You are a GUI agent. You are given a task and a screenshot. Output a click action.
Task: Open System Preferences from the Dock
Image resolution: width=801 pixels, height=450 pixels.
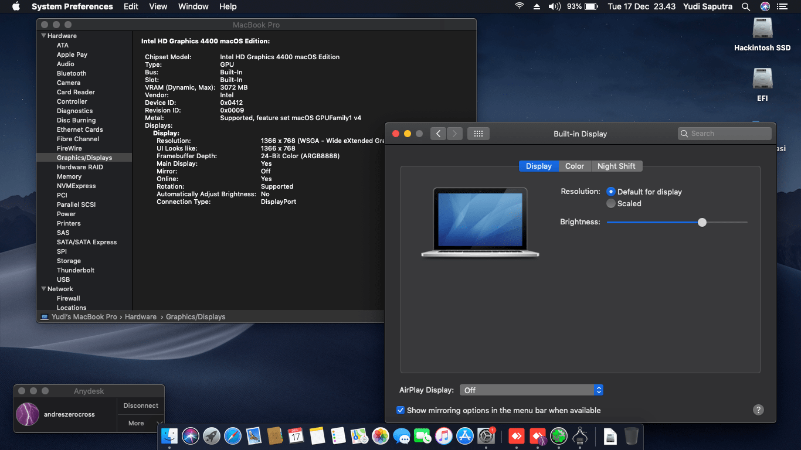(x=486, y=436)
